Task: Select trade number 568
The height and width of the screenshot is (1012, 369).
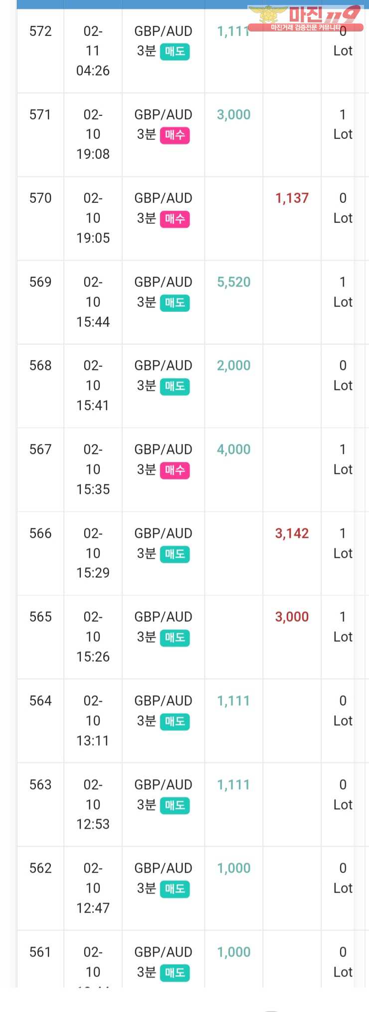Action: click(40, 366)
